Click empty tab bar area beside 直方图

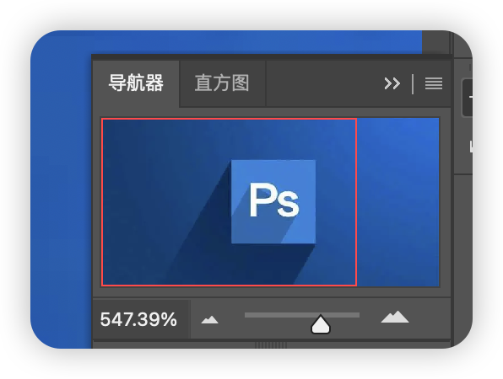tap(324, 83)
